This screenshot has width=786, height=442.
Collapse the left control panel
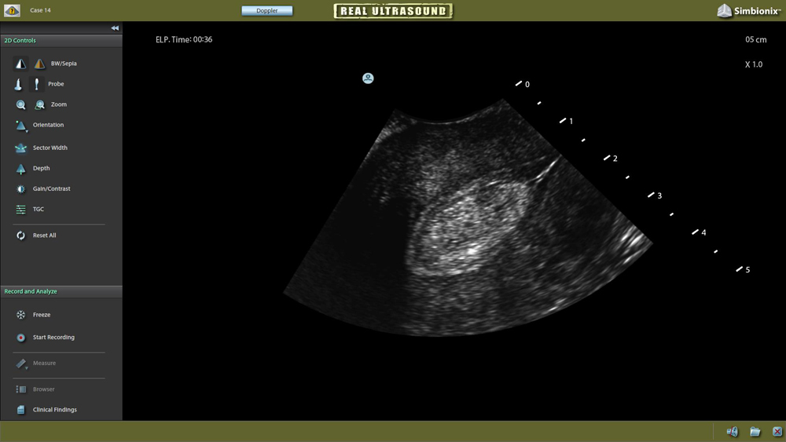point(115,28)
